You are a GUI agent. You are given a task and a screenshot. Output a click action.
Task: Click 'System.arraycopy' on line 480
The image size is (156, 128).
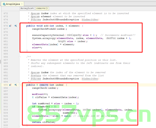44,38
